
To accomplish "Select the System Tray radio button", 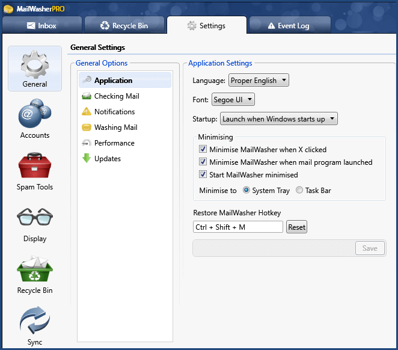I will click(246, 190).
